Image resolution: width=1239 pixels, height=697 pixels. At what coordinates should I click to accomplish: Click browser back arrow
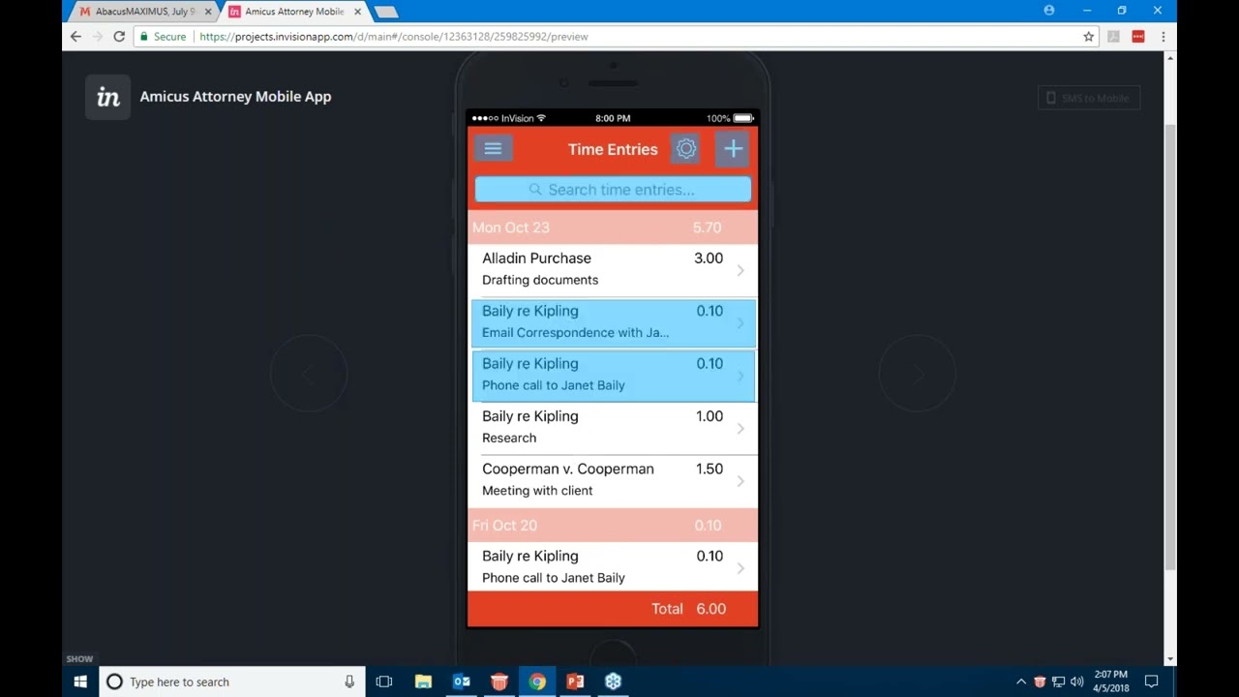(x=76, y=37)
